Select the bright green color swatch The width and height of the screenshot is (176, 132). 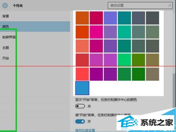(124, 60)
